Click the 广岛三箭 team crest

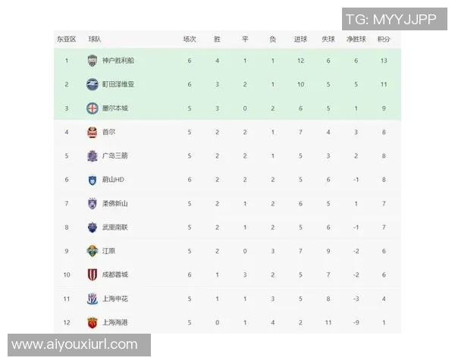pyautogui.click(x=92, y=155)
